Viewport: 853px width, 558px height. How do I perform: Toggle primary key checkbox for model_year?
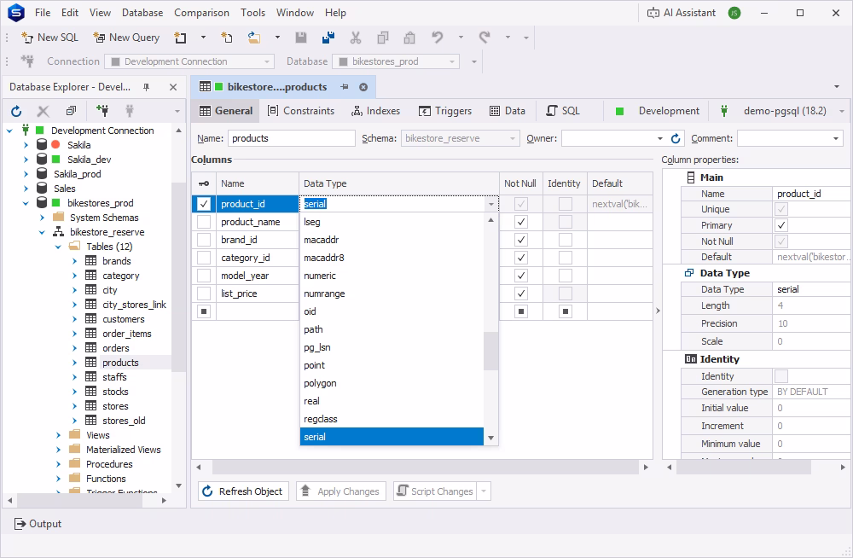click(204, 276)
